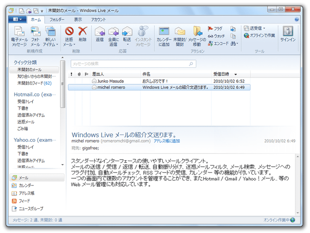Select メール in bottom navigation
This screenshot has width=310, height=233.
click(x=37, y=178)
